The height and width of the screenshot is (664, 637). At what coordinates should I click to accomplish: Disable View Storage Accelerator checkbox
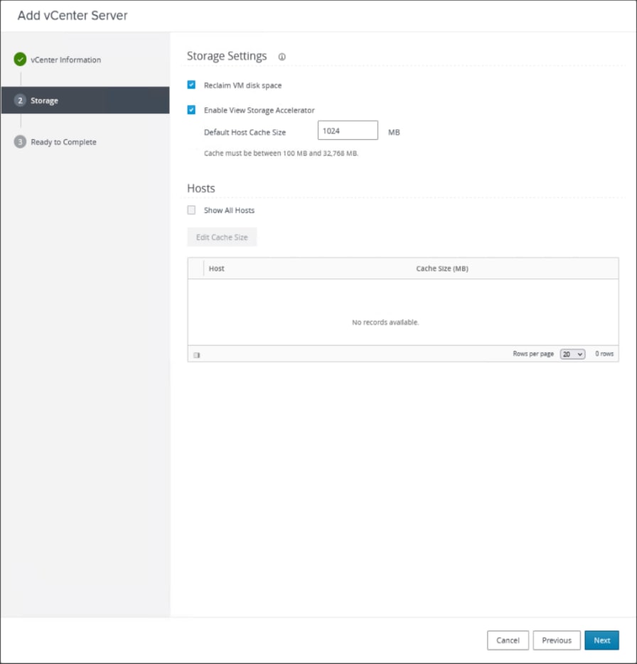[191, 109]
